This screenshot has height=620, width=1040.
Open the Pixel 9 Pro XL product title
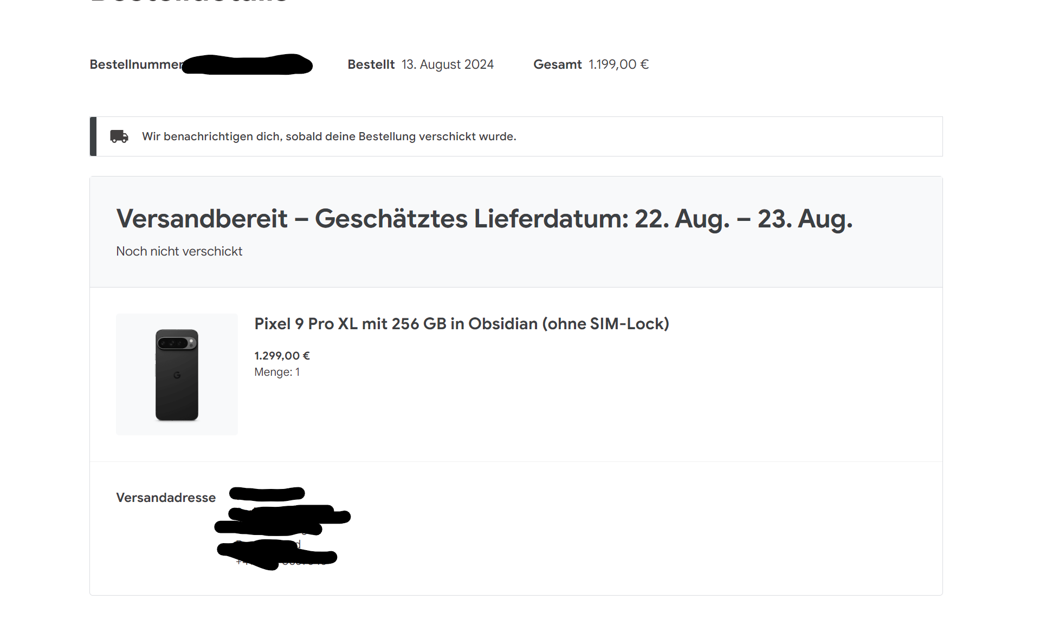pos(461,324)
